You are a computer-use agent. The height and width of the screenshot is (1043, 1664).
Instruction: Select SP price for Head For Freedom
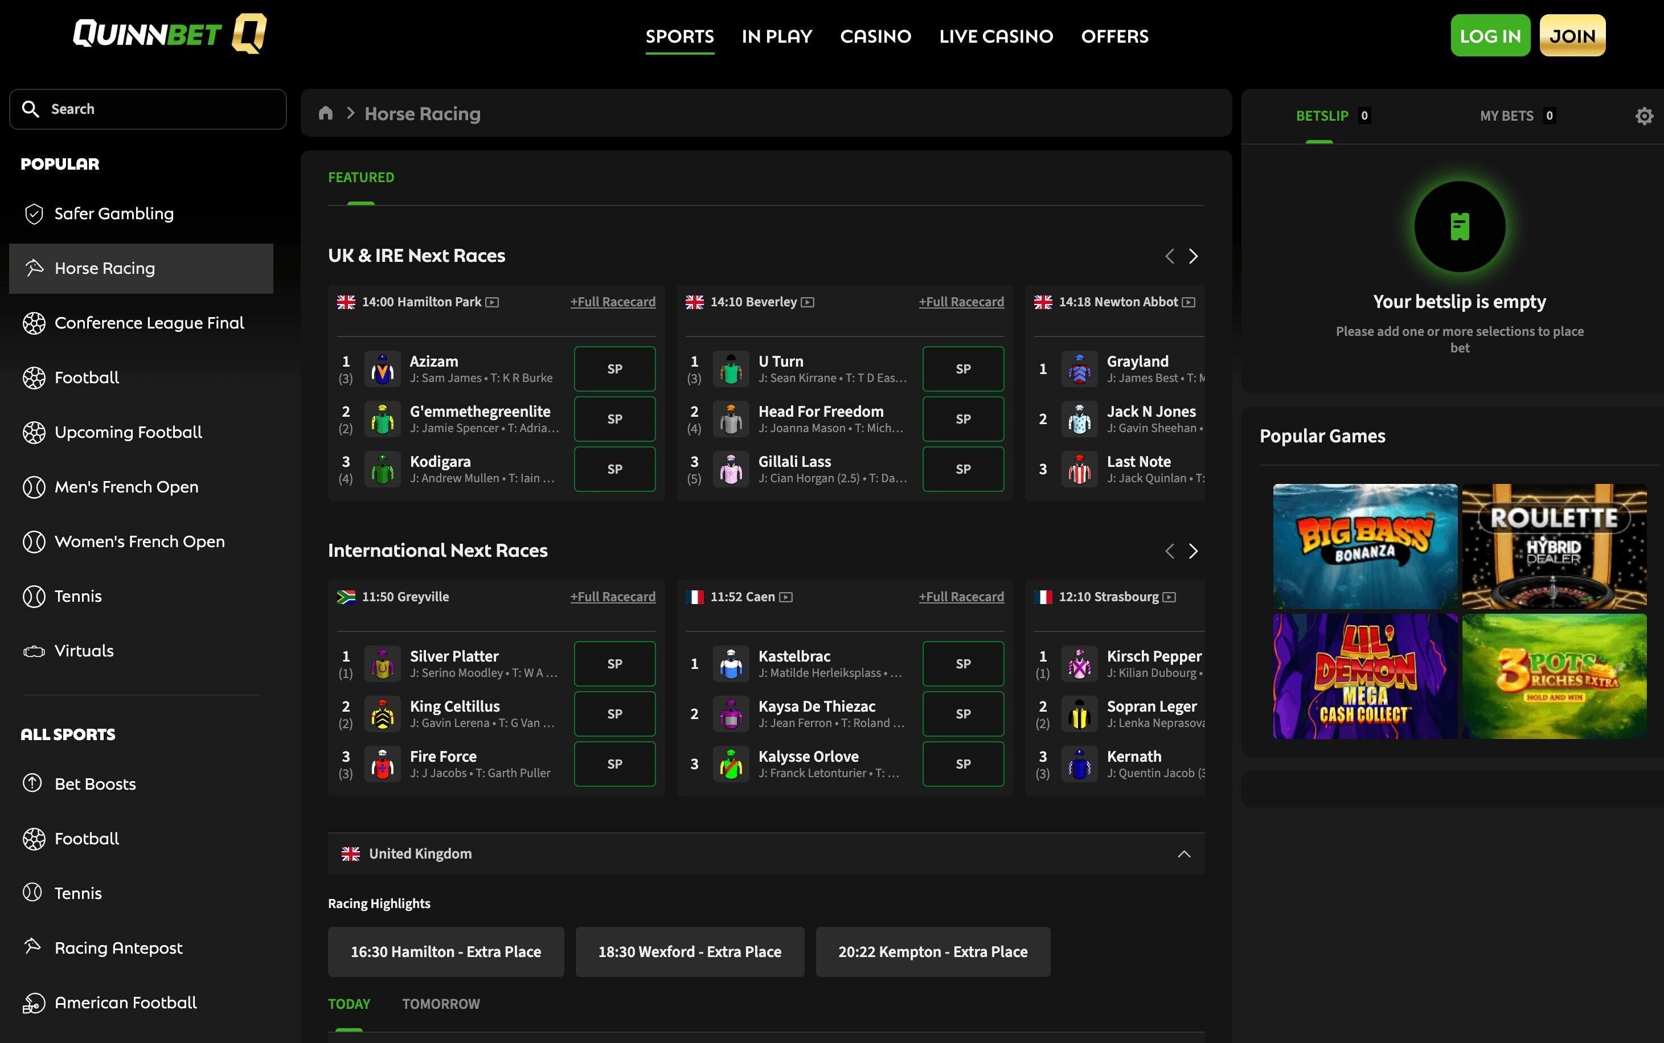coord(963,418)
